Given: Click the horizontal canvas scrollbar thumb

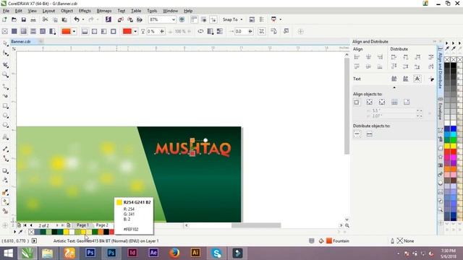Looking at the screenshot, I should point(256,225).
